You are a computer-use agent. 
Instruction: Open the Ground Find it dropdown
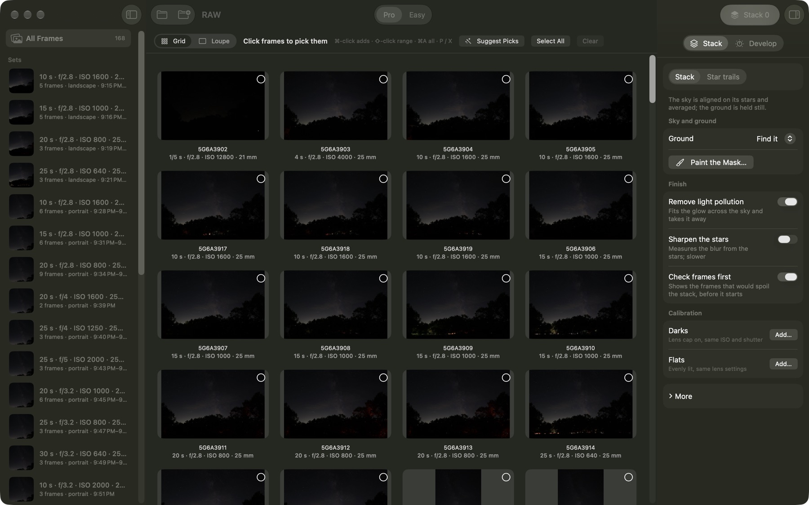tap(776, 139)
